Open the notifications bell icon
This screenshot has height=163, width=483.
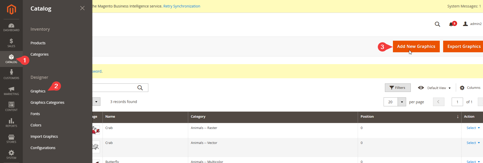451,24
